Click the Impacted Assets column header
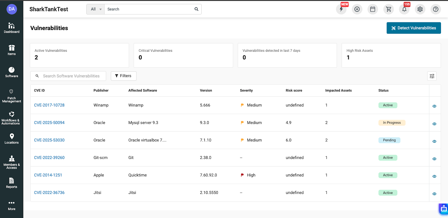Screen dimensions: 448x218 [x=339, y=90]
